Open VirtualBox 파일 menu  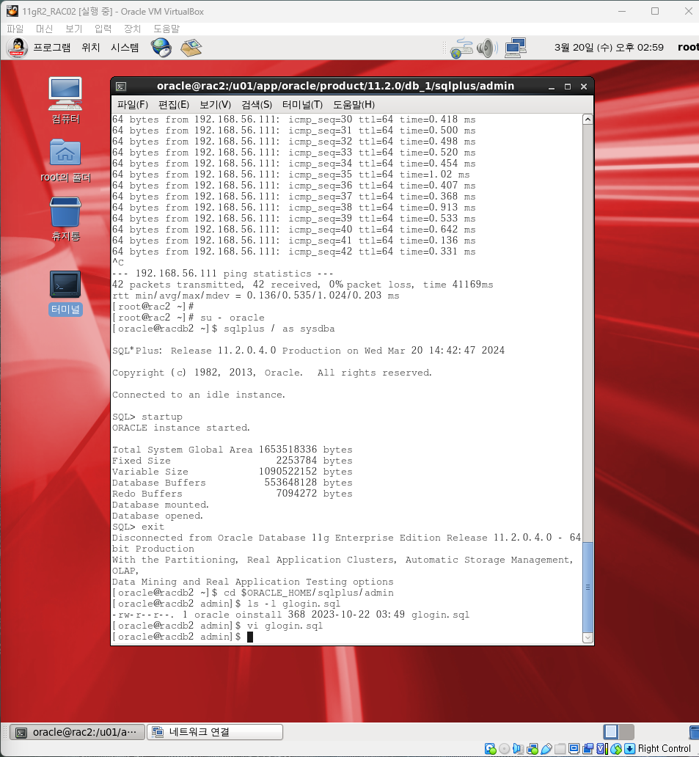tap(15, 29)
